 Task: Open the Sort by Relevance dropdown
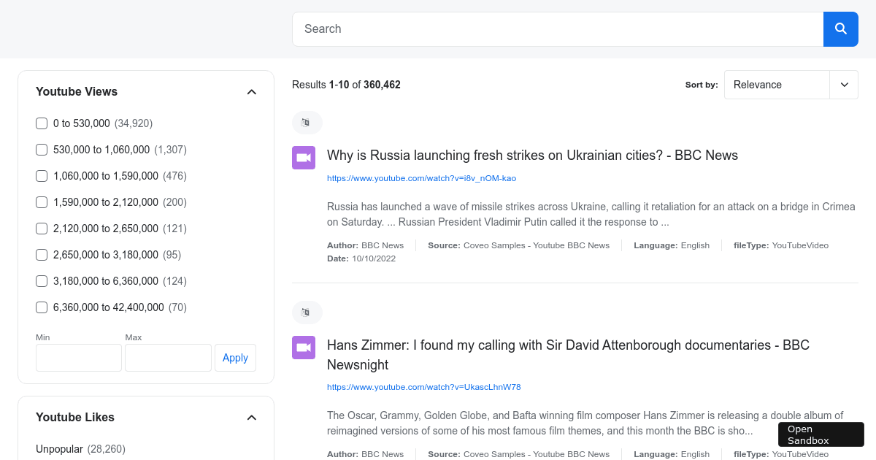point(791,85)
